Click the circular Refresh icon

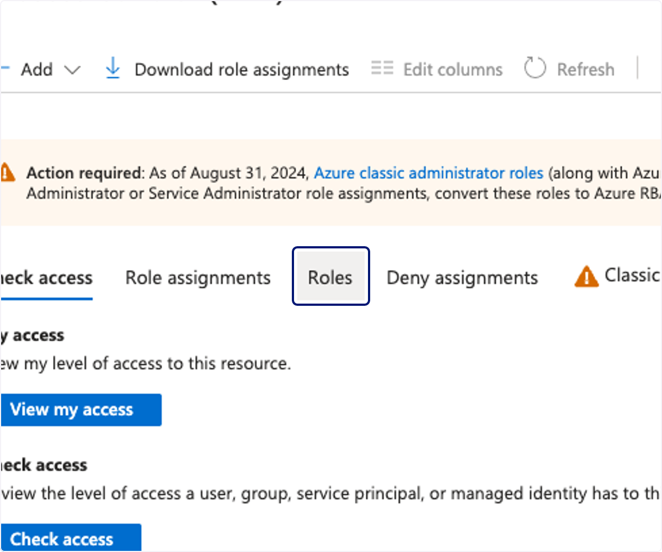[x=535, y=68]
